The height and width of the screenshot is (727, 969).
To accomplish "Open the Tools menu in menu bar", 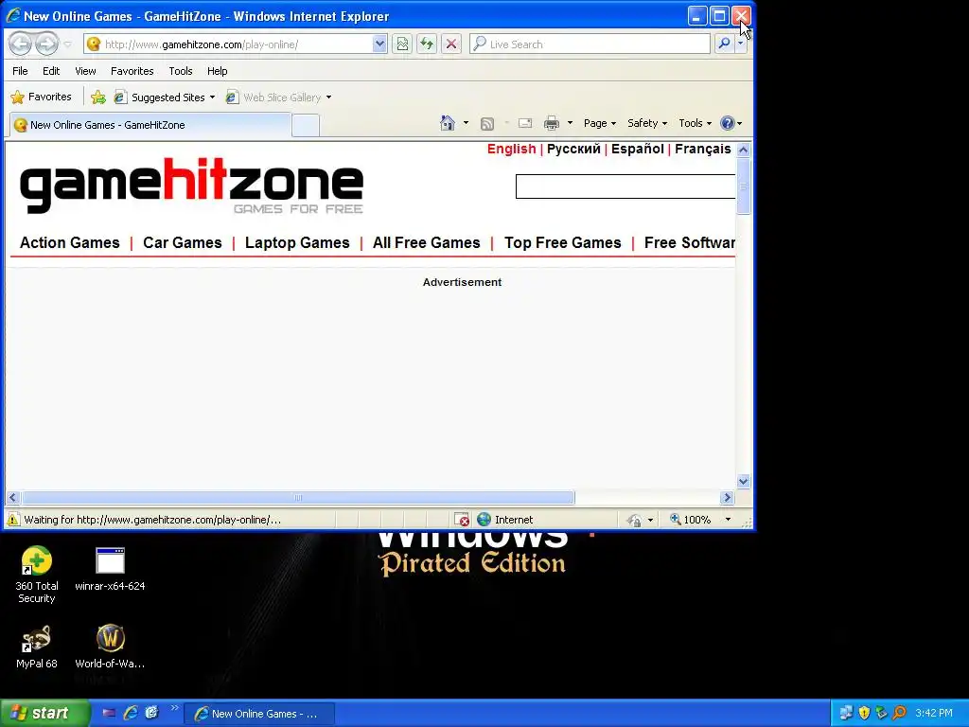I will click(x=181, y=71).
